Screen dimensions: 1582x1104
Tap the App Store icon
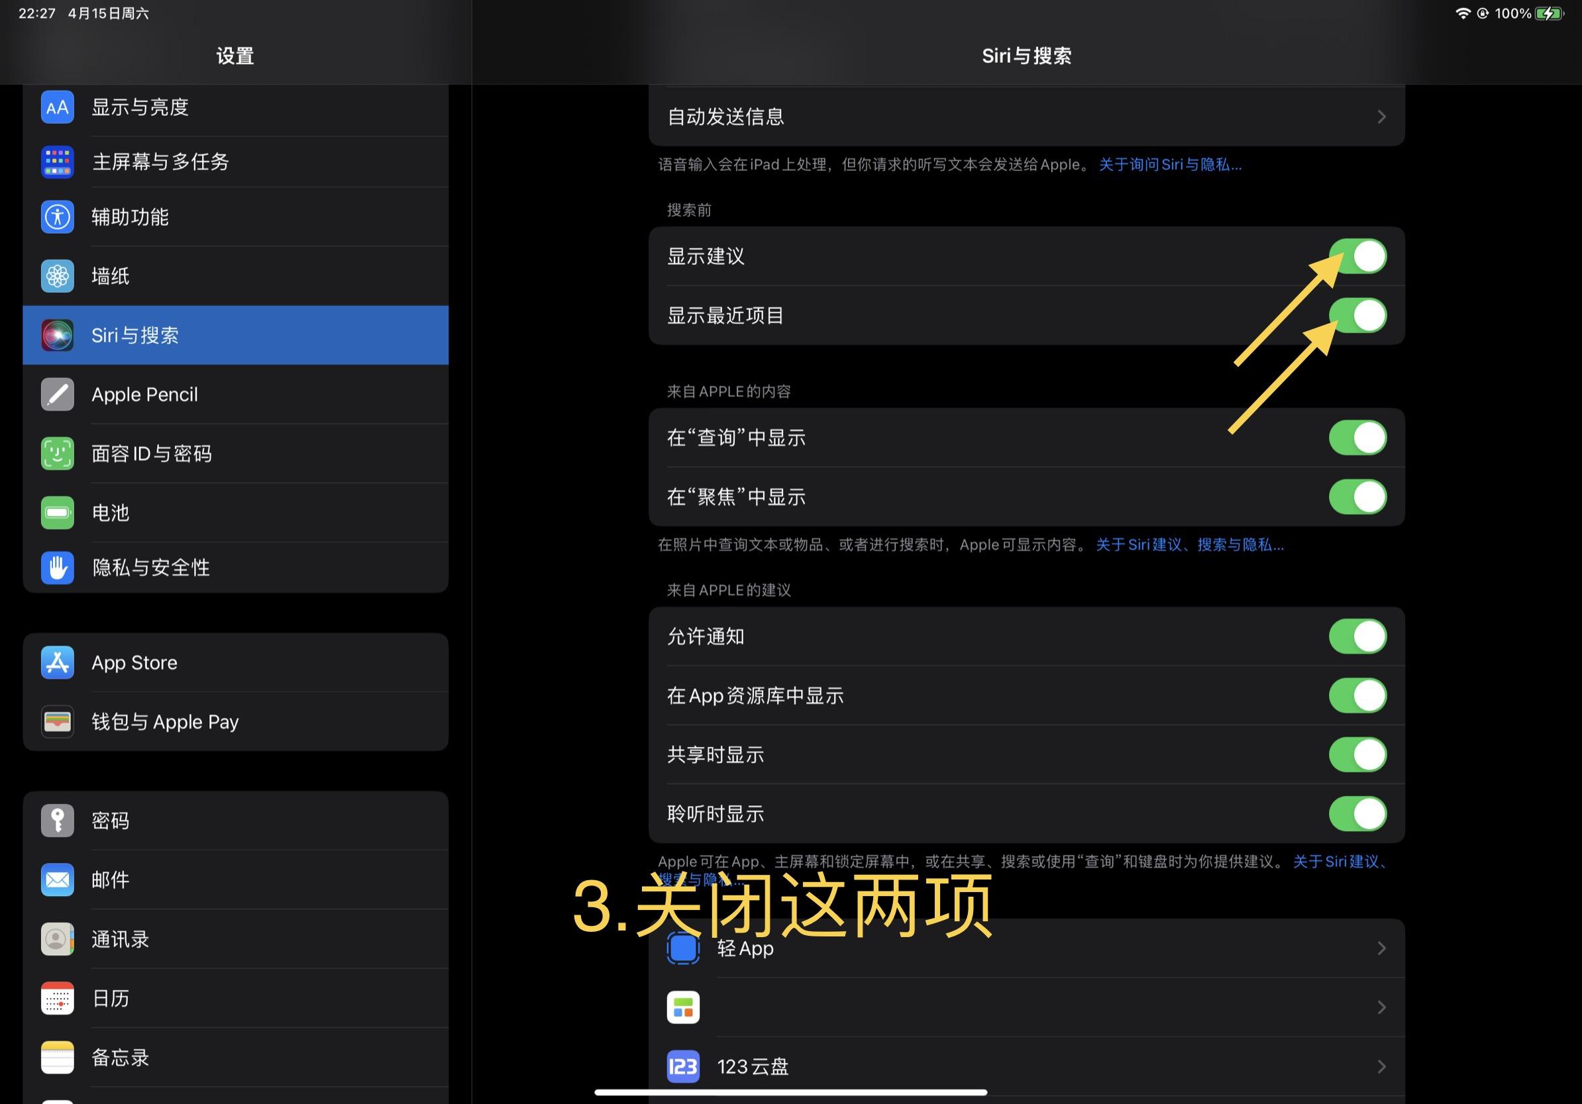click(x=57, y=662)
